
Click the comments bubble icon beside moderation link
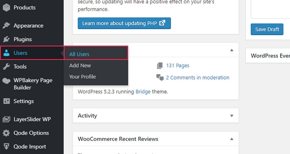point(160,77)
